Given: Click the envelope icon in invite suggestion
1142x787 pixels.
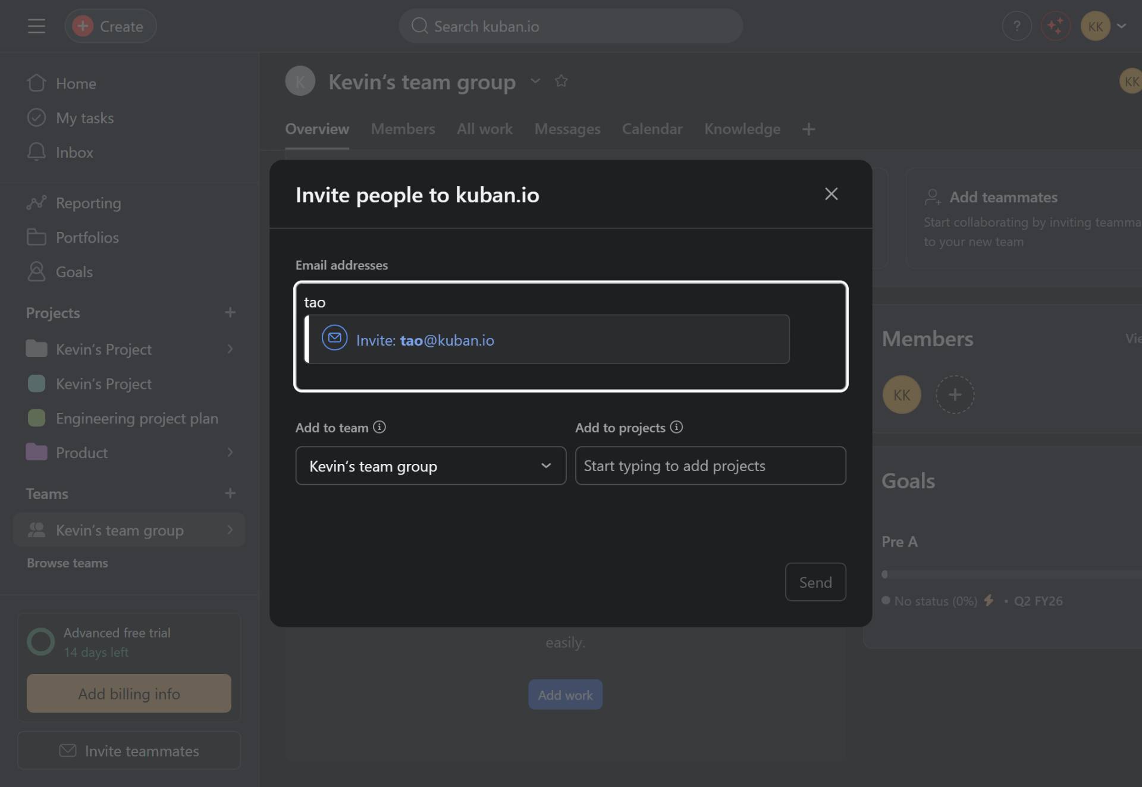Looking at the screenshot, I should (x=334, y=338).
